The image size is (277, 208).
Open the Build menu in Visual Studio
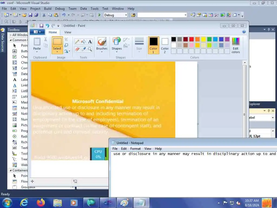48,9
